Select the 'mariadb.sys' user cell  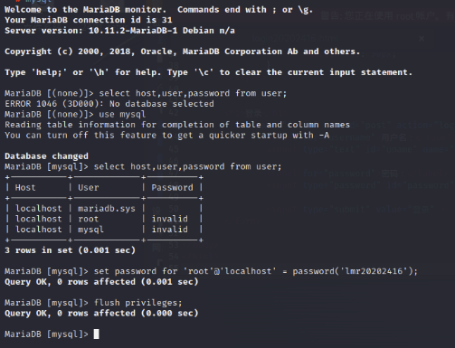(x=107, y=209)
